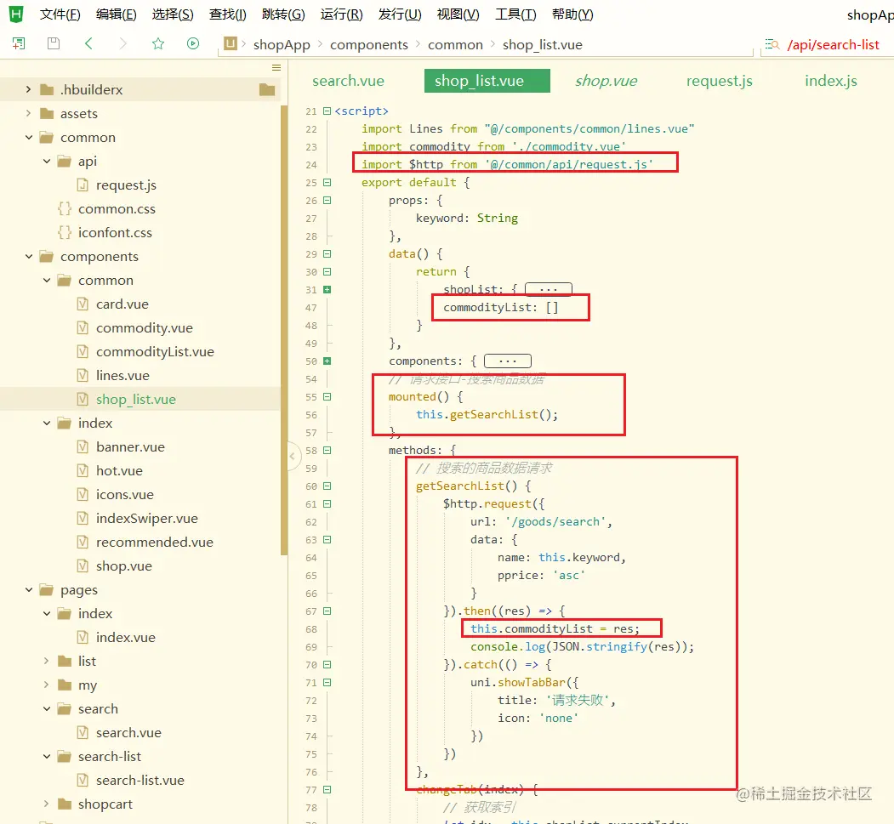
Task: Open the 编辑(E) menu
Action: 117,14
